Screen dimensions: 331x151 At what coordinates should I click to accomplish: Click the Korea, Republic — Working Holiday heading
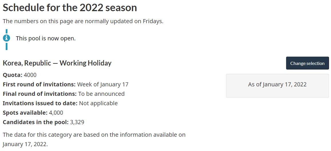[x=57, y=63]
